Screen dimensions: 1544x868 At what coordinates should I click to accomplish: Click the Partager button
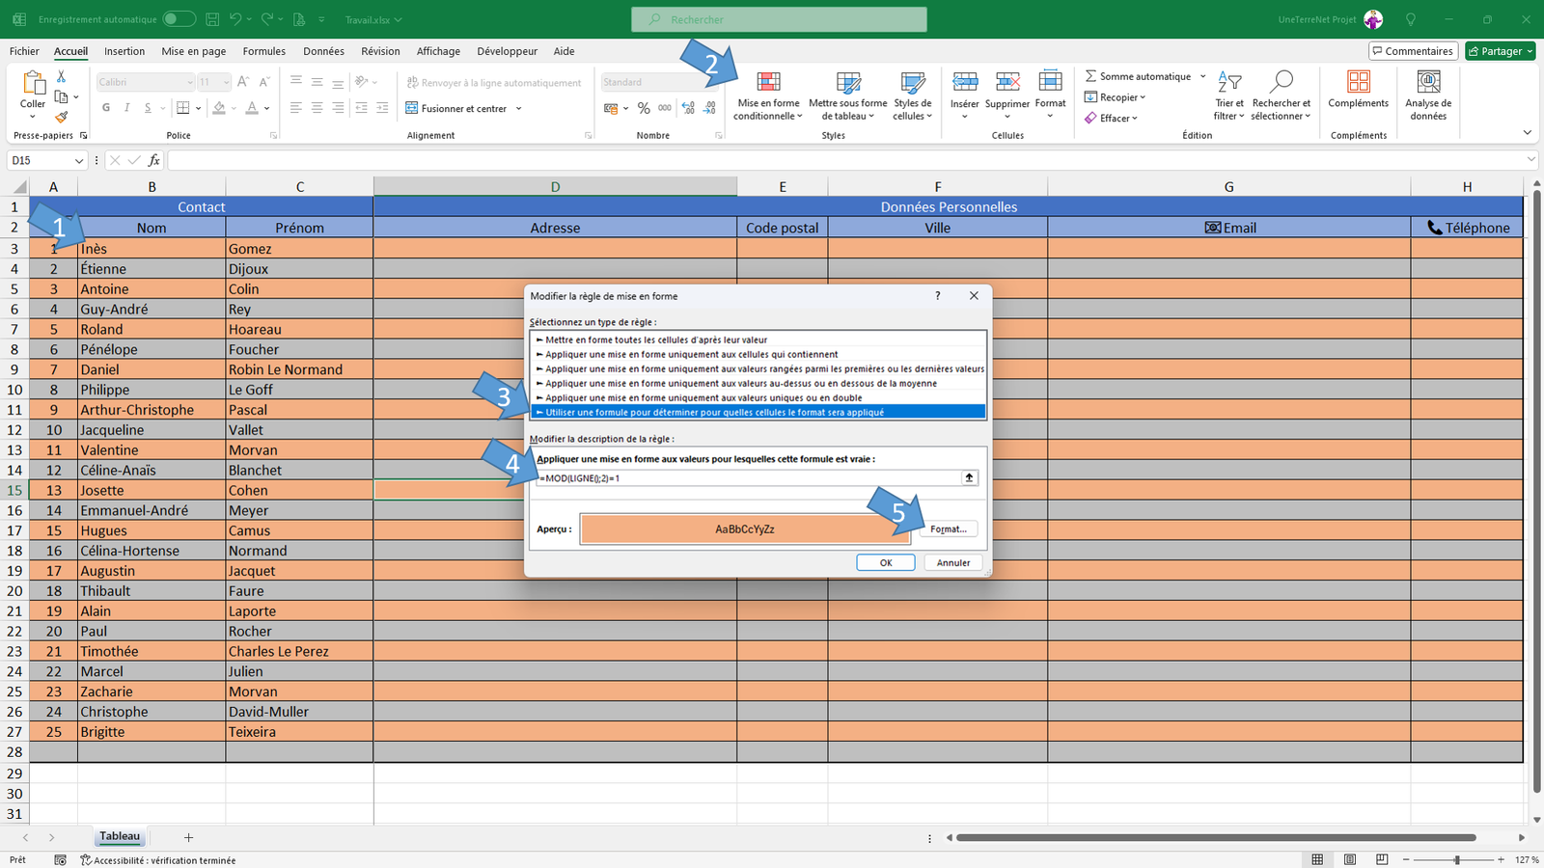pyautogui.click(x=1501, y=51)
